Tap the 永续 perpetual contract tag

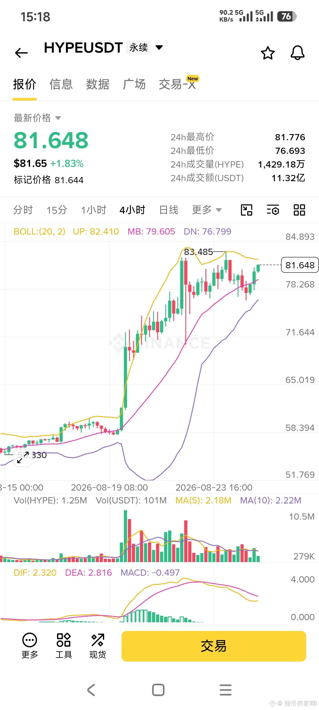[x=138, y=47]
